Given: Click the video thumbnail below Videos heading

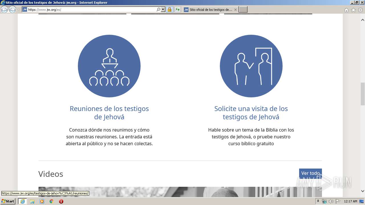Looking at the screenshot, I should [180, 192].
